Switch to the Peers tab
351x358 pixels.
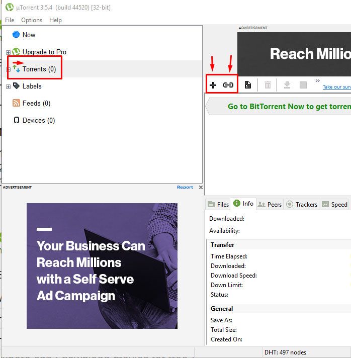[x=270, y=204]
